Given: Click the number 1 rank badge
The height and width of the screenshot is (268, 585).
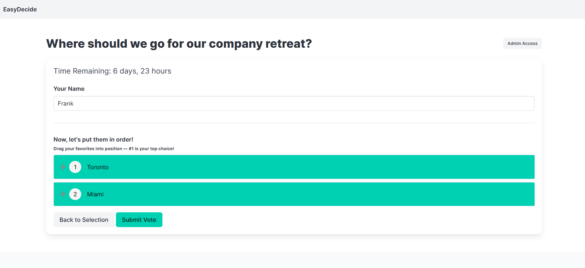Looking at the screenshot, I should (x=75, y=167).
